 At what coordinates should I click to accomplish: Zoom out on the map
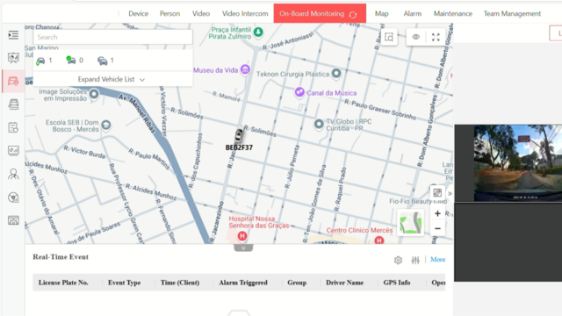437,228
